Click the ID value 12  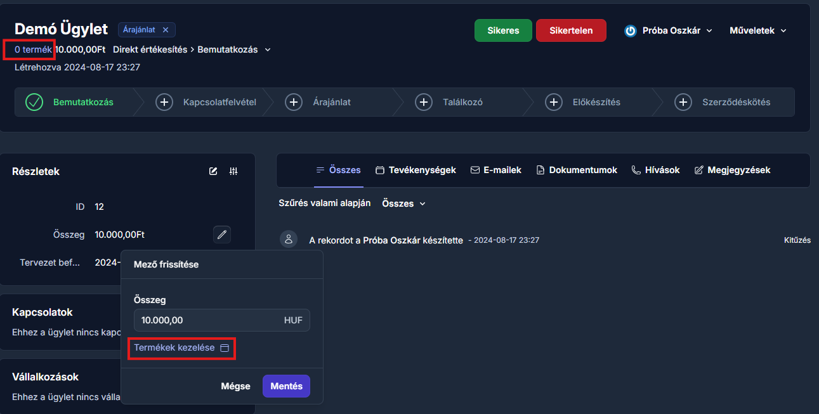click(99, 207)
